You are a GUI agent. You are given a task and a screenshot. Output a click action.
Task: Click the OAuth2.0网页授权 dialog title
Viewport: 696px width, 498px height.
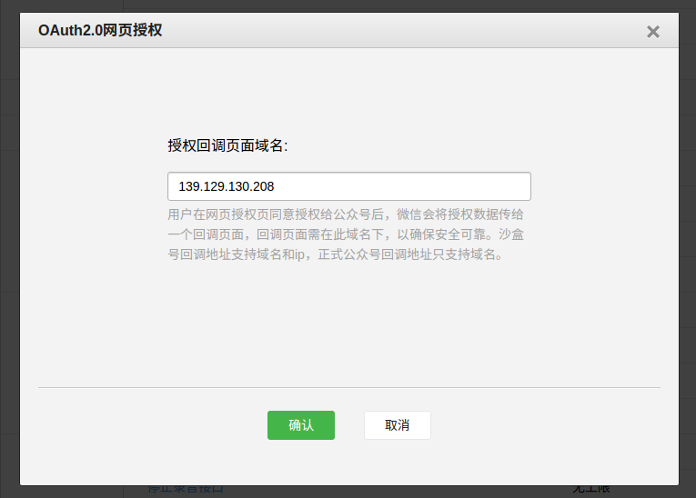click(100, 30)
